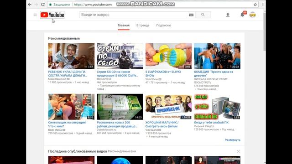
Task: Click the browser forward arrow
Action: (x=36, y=5)
